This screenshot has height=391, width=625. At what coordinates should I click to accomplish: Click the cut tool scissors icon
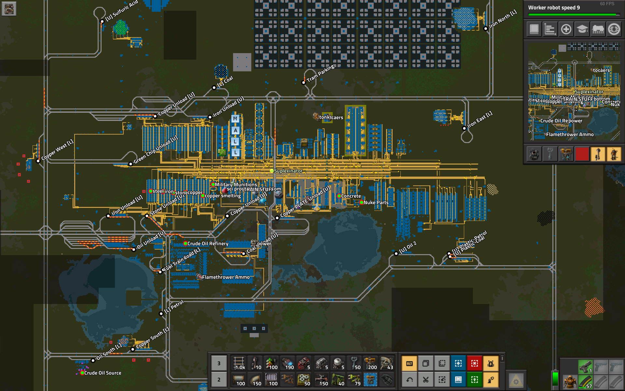tap(425, 380)
